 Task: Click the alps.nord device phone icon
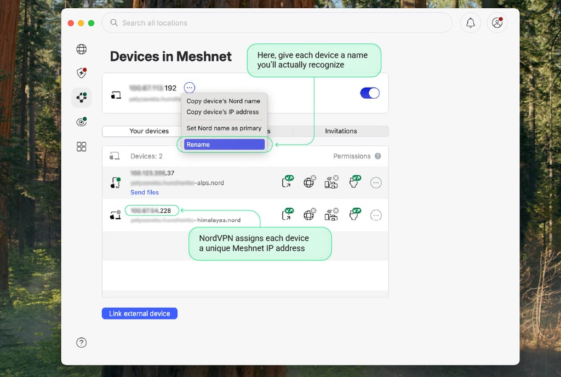[115, 182]
